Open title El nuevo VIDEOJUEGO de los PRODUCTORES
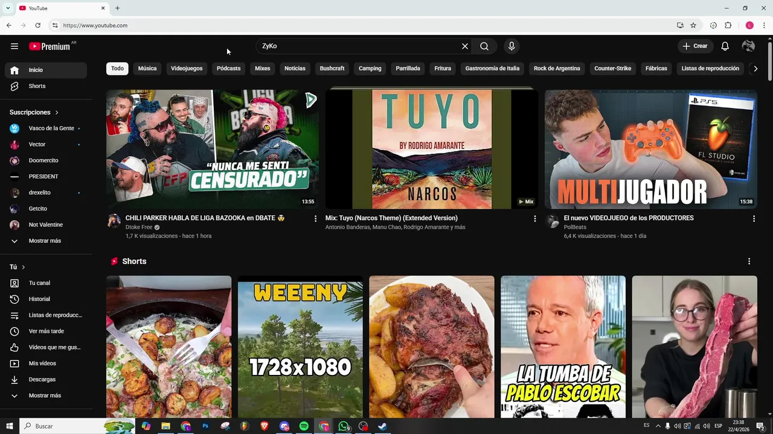Image resolution: width=773 pixels, height=434 pixels. click(x=629, y=218)
